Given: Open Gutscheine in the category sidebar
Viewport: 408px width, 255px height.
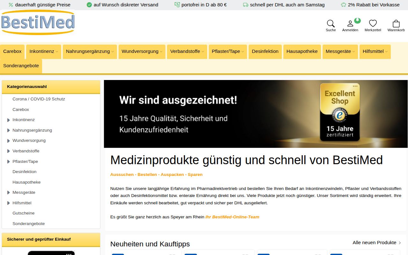Looking at the screenshot, I should [x=24, y=213].
